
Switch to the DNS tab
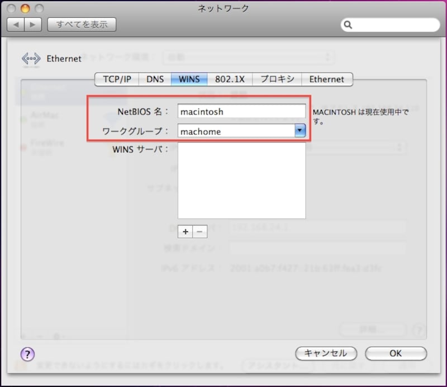[155, 79]
